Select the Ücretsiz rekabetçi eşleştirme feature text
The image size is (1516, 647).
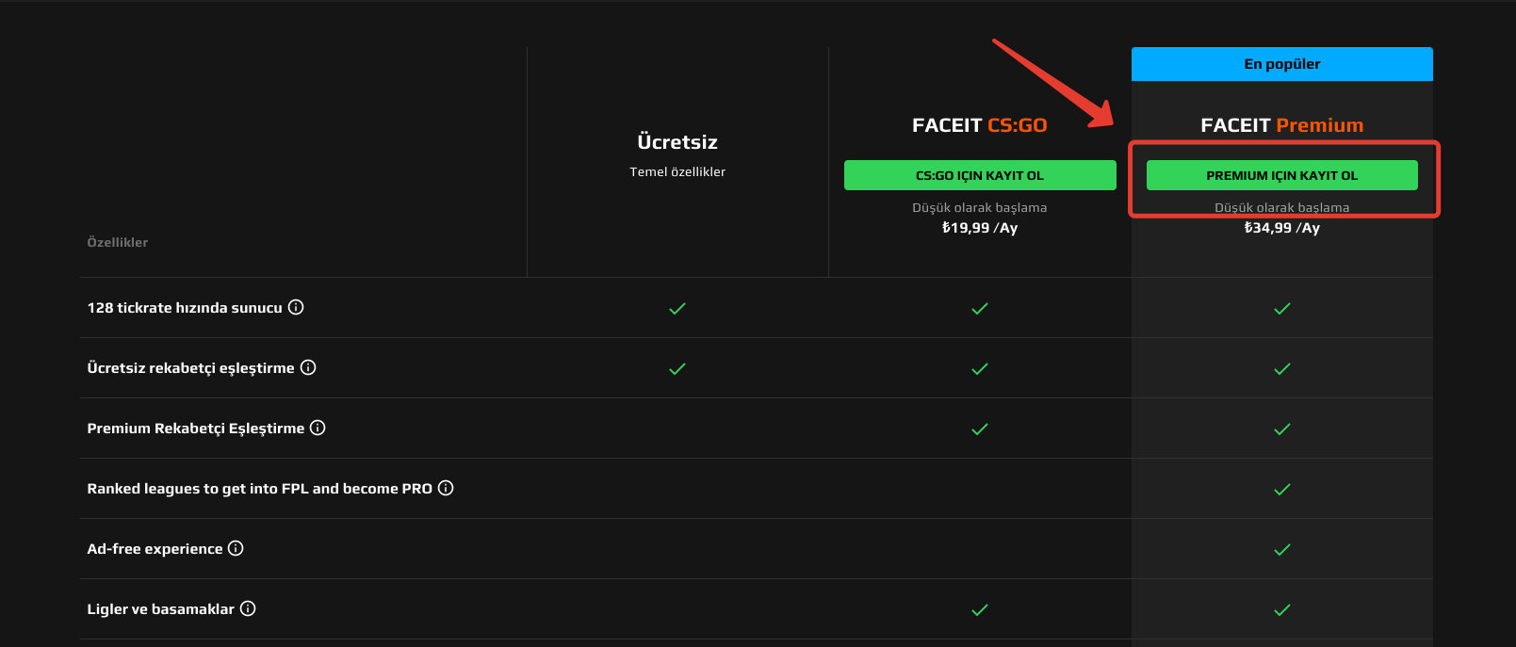191,368
